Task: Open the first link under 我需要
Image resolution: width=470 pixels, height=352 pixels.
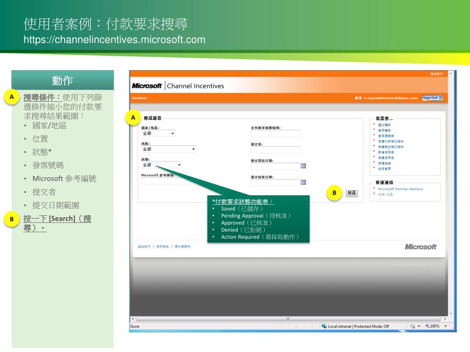Action: tap(384, 125)
